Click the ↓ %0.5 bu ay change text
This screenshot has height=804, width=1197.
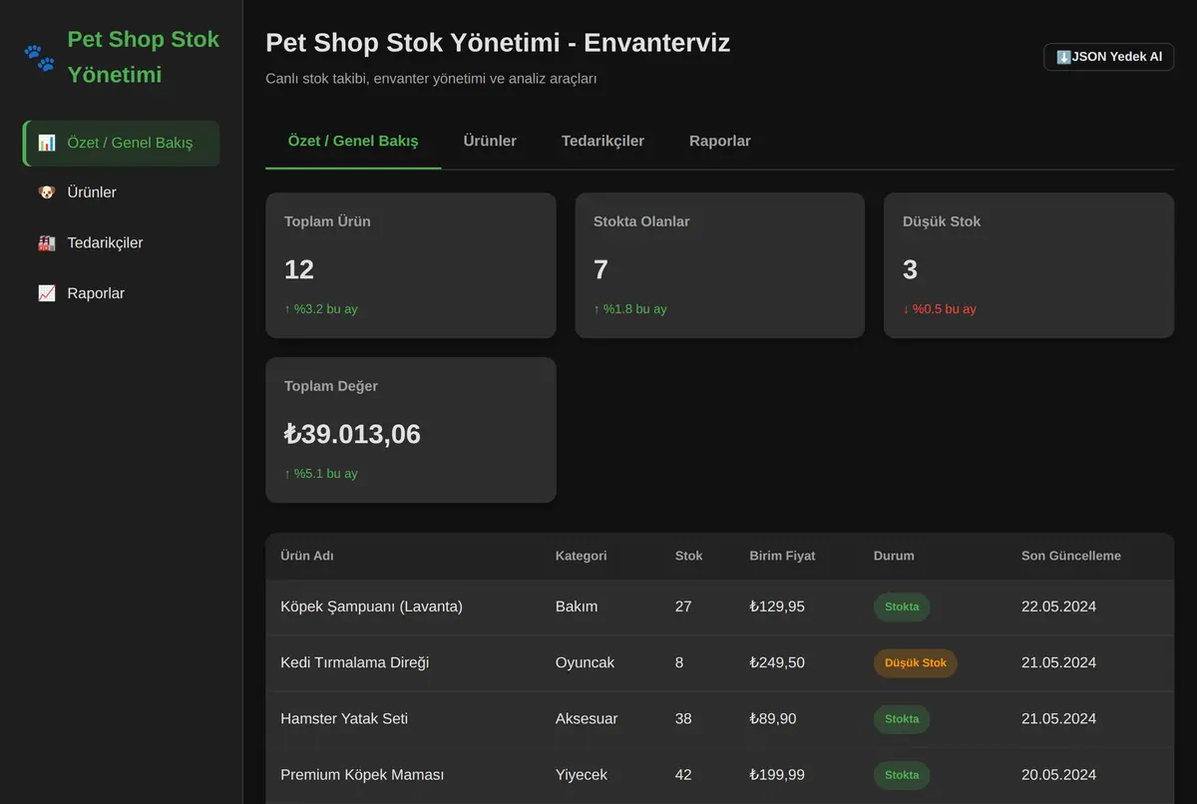click(940, 309)
